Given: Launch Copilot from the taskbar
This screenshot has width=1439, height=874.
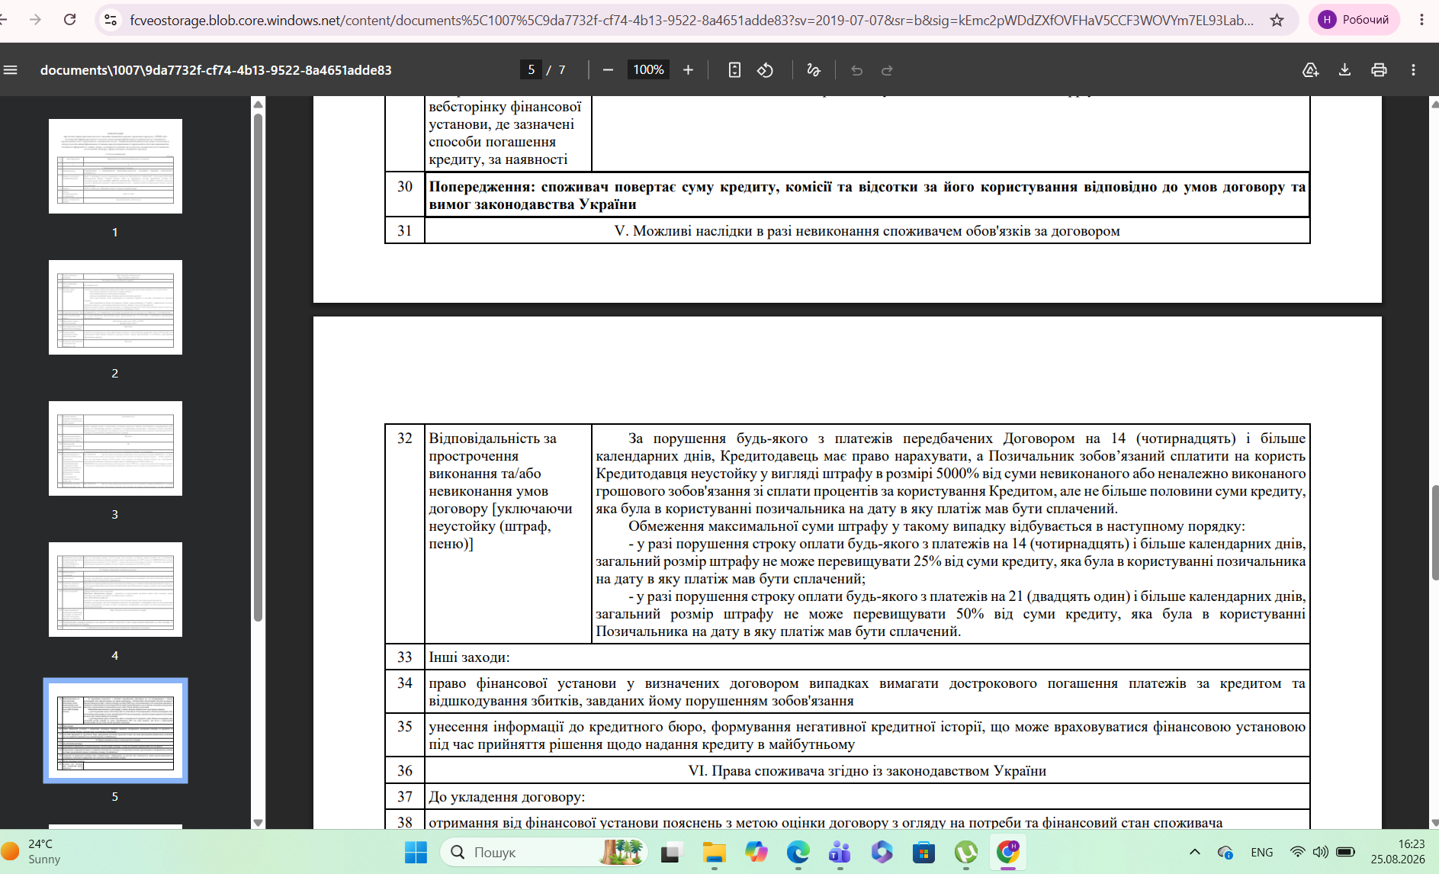Looking at the screenshot, I should pos(756,852).
